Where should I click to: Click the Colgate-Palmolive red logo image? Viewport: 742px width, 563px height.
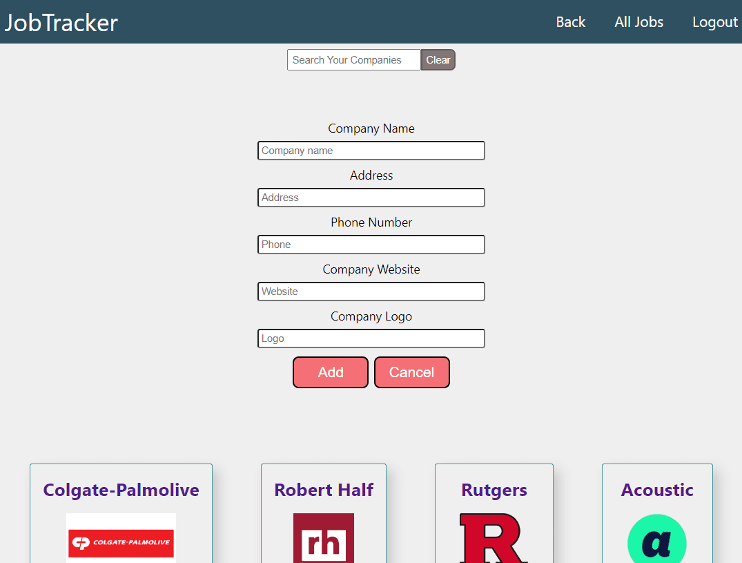pos(121,538)
